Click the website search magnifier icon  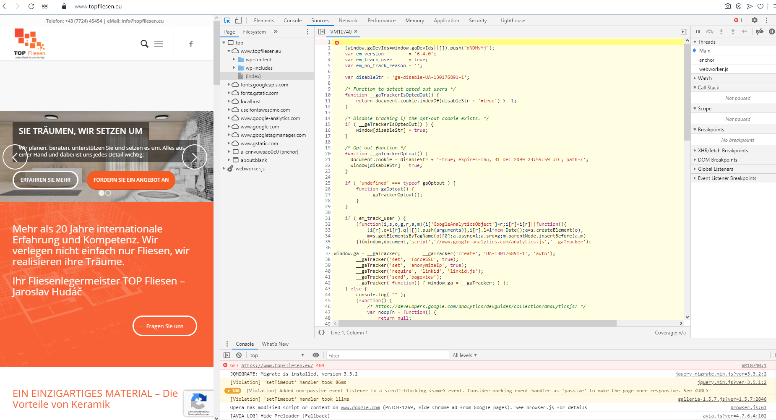pos(144,44)
